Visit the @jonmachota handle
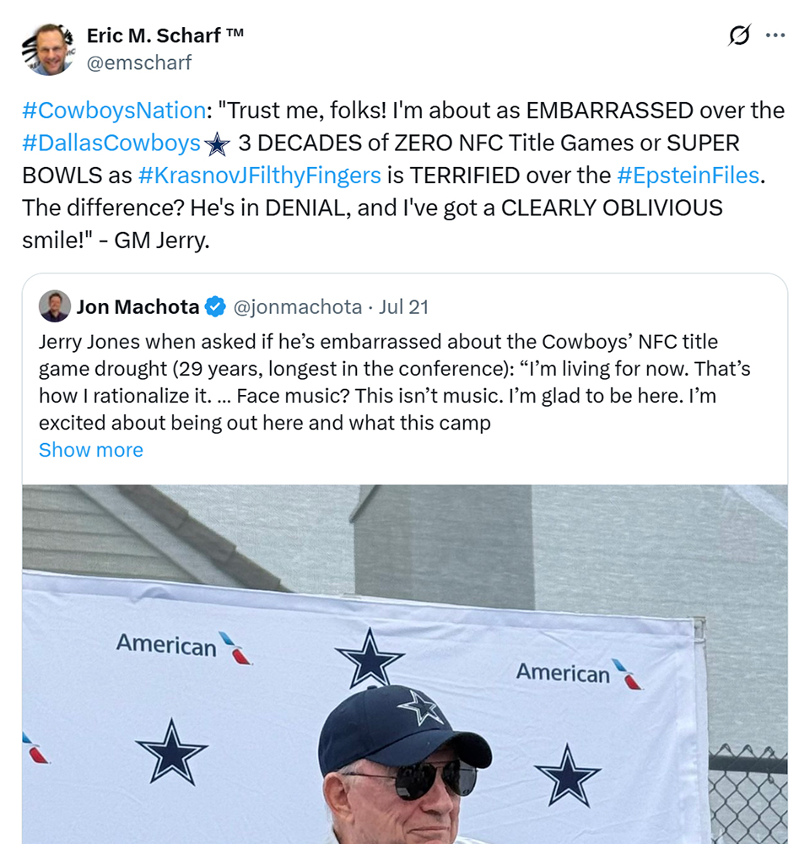This screenshot has height=844, width=810. tap(296, 307)
